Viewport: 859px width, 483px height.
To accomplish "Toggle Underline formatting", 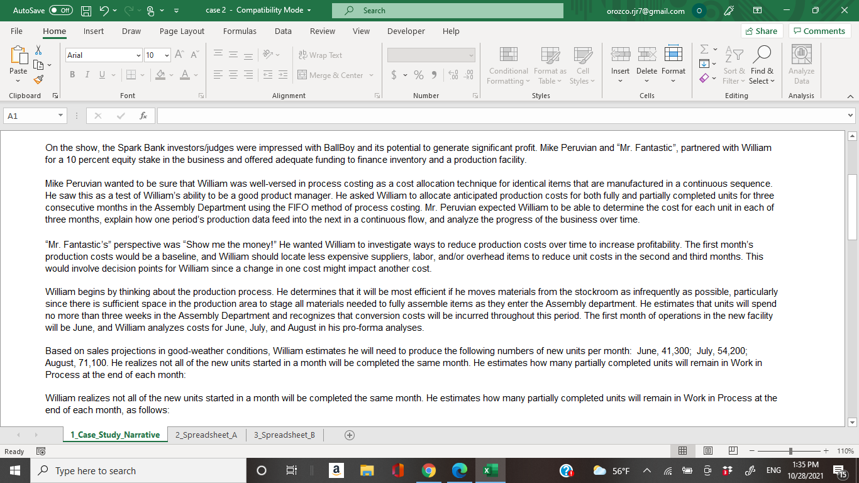I will point(102,75).
